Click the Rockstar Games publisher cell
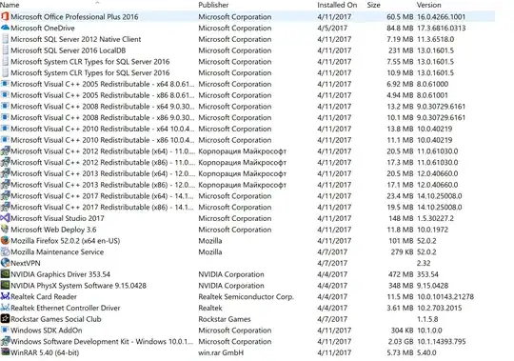This screenshot has width=514, height=361. coord(225,319)
